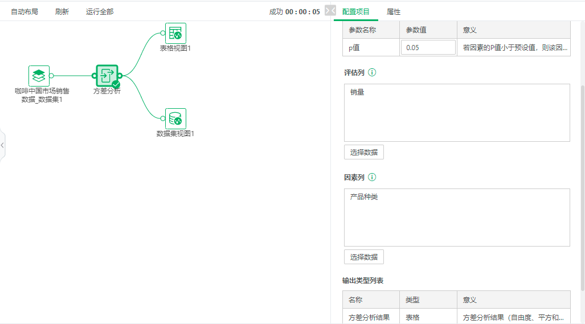Click 运行全部 in the toolbar
Viewport: 585px width, 324px height.
coord(100,11)
